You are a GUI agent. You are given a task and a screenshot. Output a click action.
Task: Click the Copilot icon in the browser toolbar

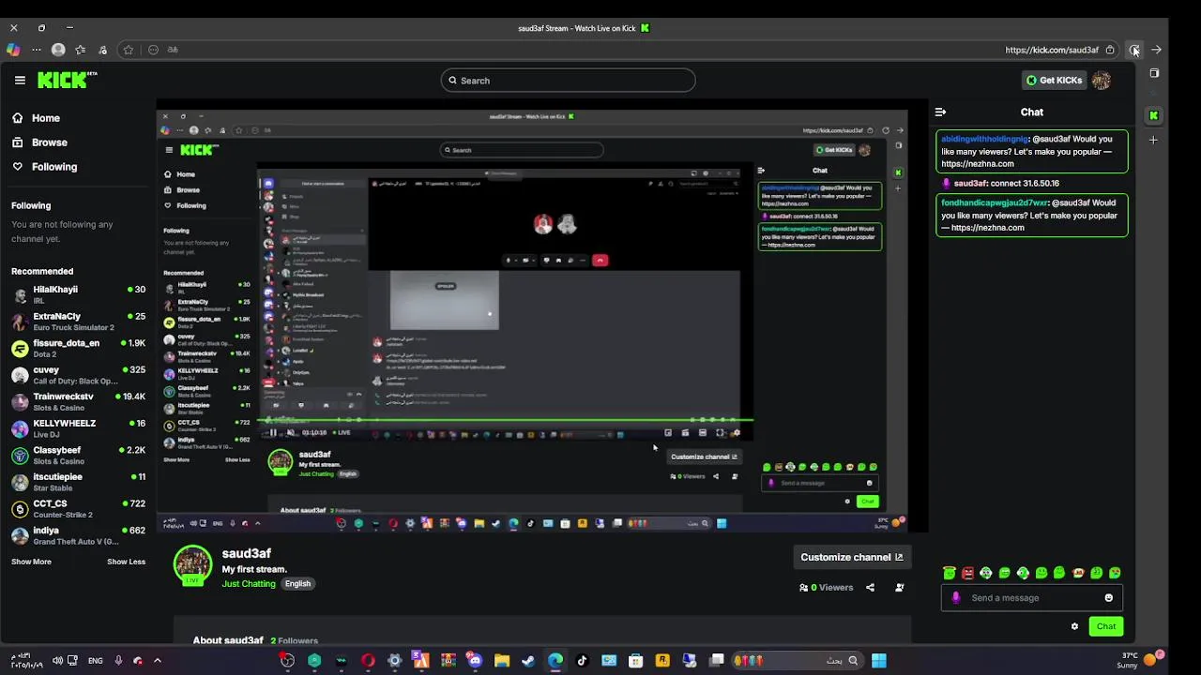(x=13, y=50)
